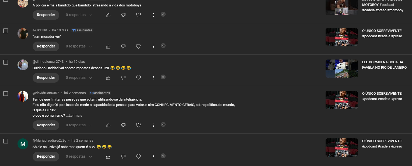
Task: Select the checkbox beside @JXHNV comment
Action: tap(6, 31)
